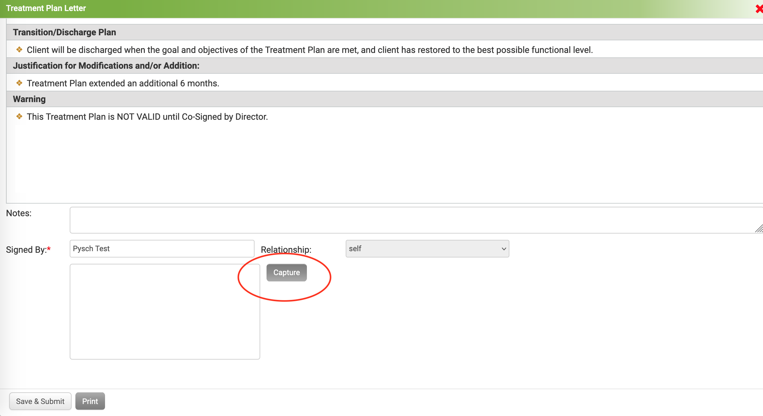The height and width of the screenshot is (416, 763).
Task: Click the Relationship dropdown chevron arrow
Action: 504,249
